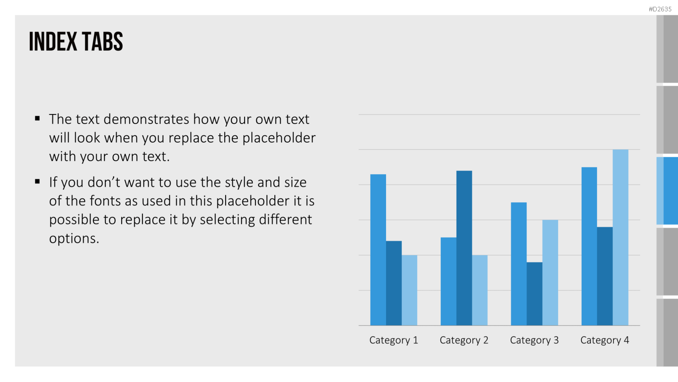
Task: Select the topmost gray index tab
Action: 667,49
